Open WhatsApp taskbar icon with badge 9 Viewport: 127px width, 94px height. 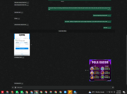point(17,92)
